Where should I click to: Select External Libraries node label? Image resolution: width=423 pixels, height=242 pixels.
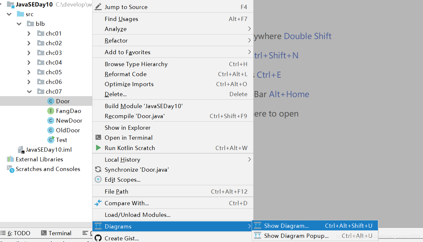[39, 159]
